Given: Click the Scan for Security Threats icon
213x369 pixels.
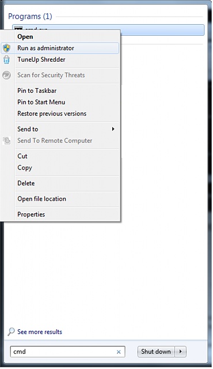Looking at the screenshot, I should pyautogui.click(x=6, y=76).
